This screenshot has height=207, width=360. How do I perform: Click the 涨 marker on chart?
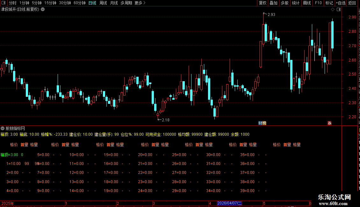tap(329, 123)
